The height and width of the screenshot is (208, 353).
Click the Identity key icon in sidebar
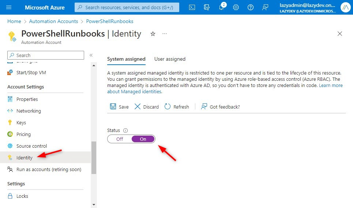click(10, 158)
